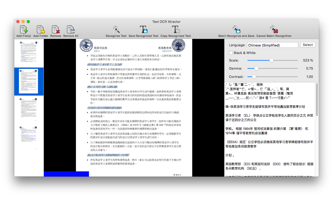Image resolution: width=333 pixels, height=208 pixels.
Task: Start Batch Recognize and Save
Action: 236,30
